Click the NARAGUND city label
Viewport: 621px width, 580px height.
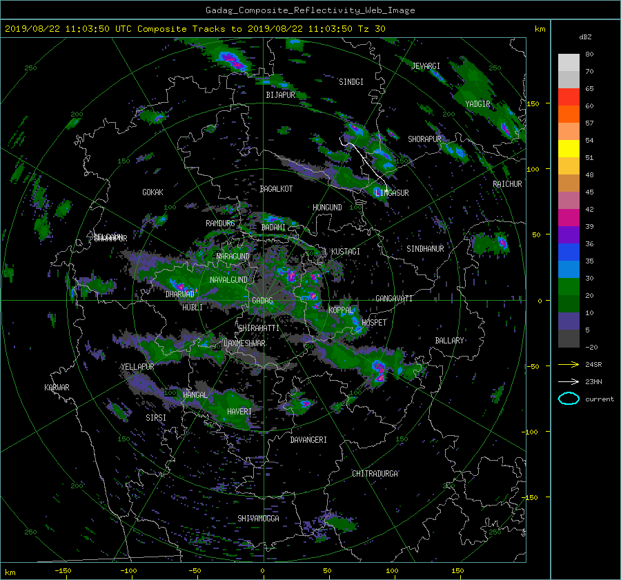(x=233, y=257)
